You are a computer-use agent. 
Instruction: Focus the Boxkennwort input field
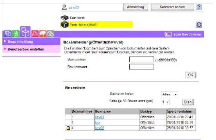(x=142, y=67)
